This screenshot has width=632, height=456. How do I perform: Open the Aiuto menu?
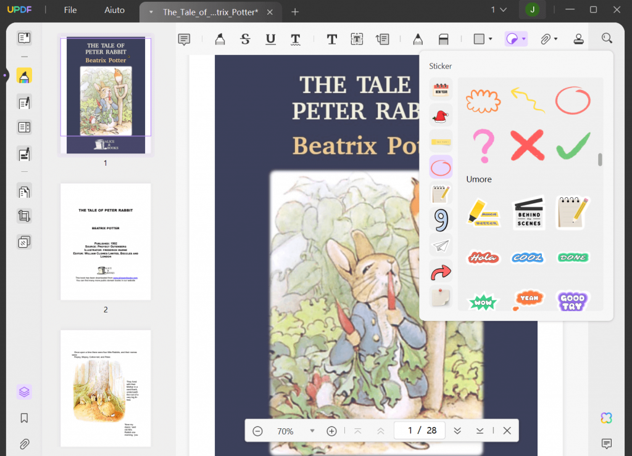114,10
